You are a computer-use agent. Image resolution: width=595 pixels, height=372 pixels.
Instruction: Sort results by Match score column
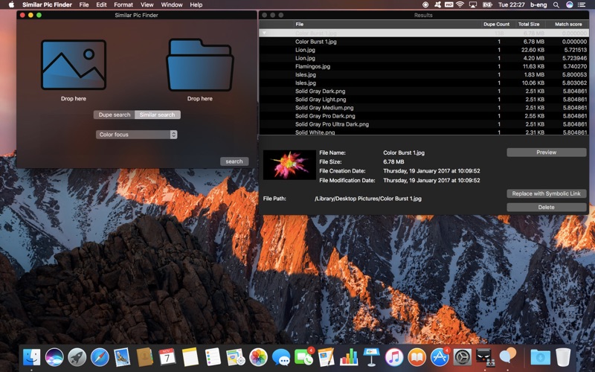click(568, 25)
